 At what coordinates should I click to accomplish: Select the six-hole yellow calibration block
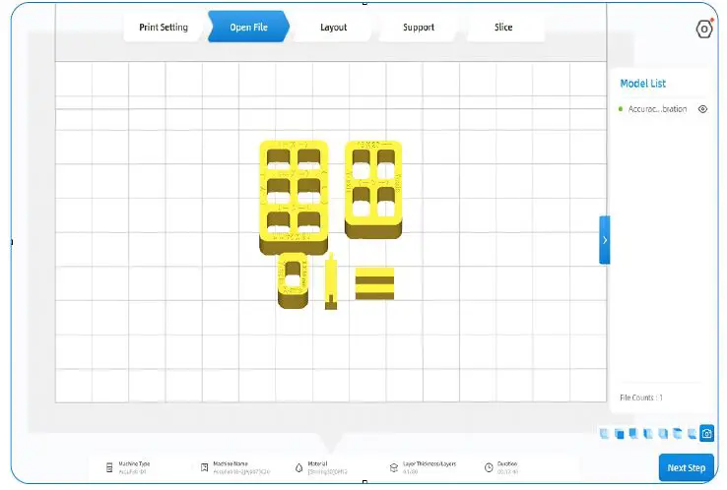[294, 198]
